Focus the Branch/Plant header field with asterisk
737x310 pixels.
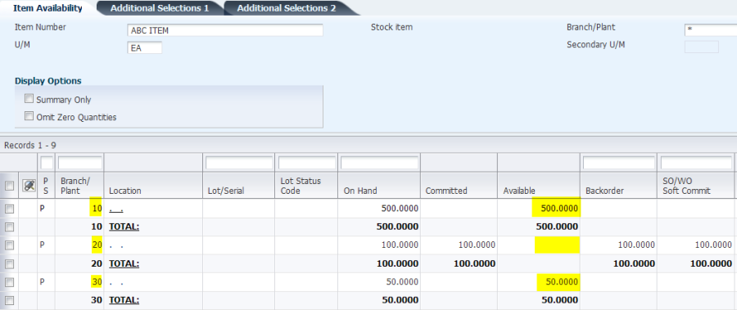pyautogui.click(x=711, y=30)
